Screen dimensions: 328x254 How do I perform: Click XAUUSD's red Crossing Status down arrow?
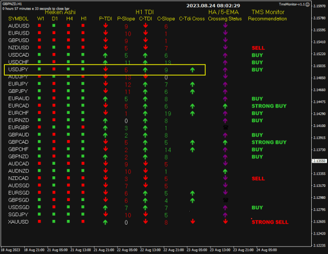(225, 221)
